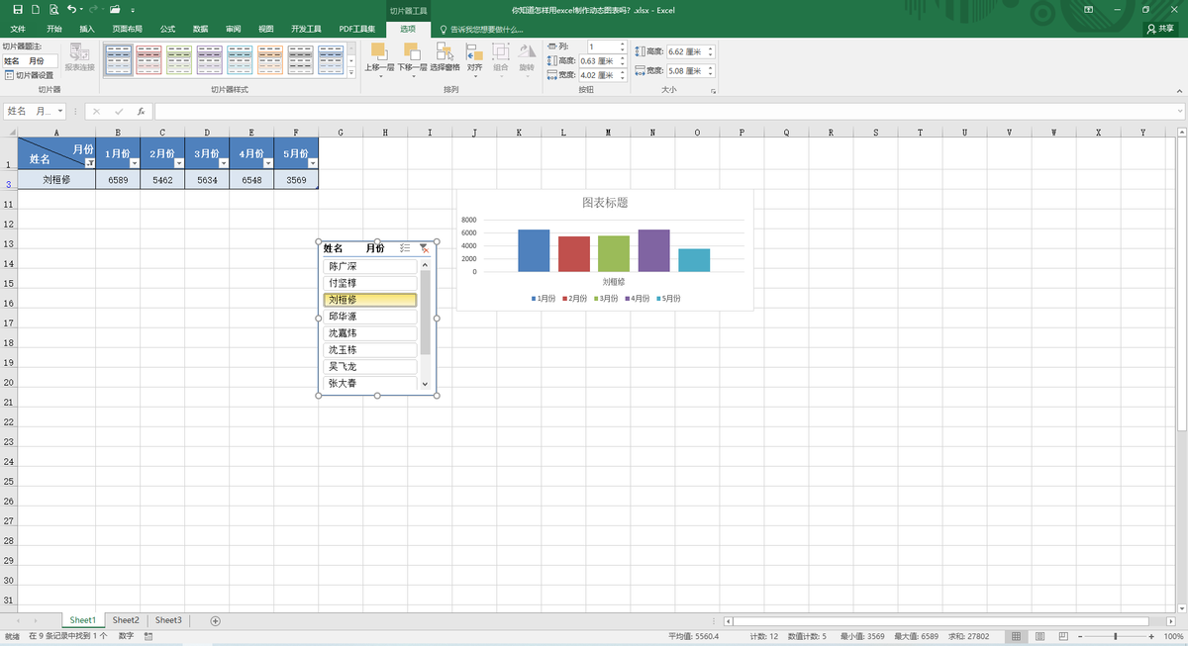This screenshot has width=1188, height=646.
Task: Switch to Sheet3 tab
Action: point(168,620)
